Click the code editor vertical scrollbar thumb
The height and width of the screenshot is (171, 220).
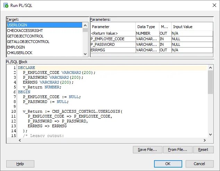(210, 82)
